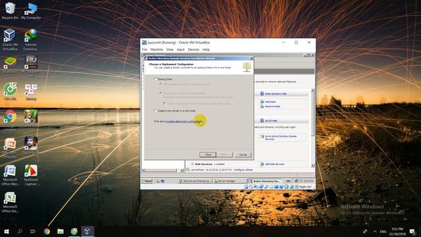421x237 pixels.
Task: Select the Google Chrome desktop icon
Action: 10,120
